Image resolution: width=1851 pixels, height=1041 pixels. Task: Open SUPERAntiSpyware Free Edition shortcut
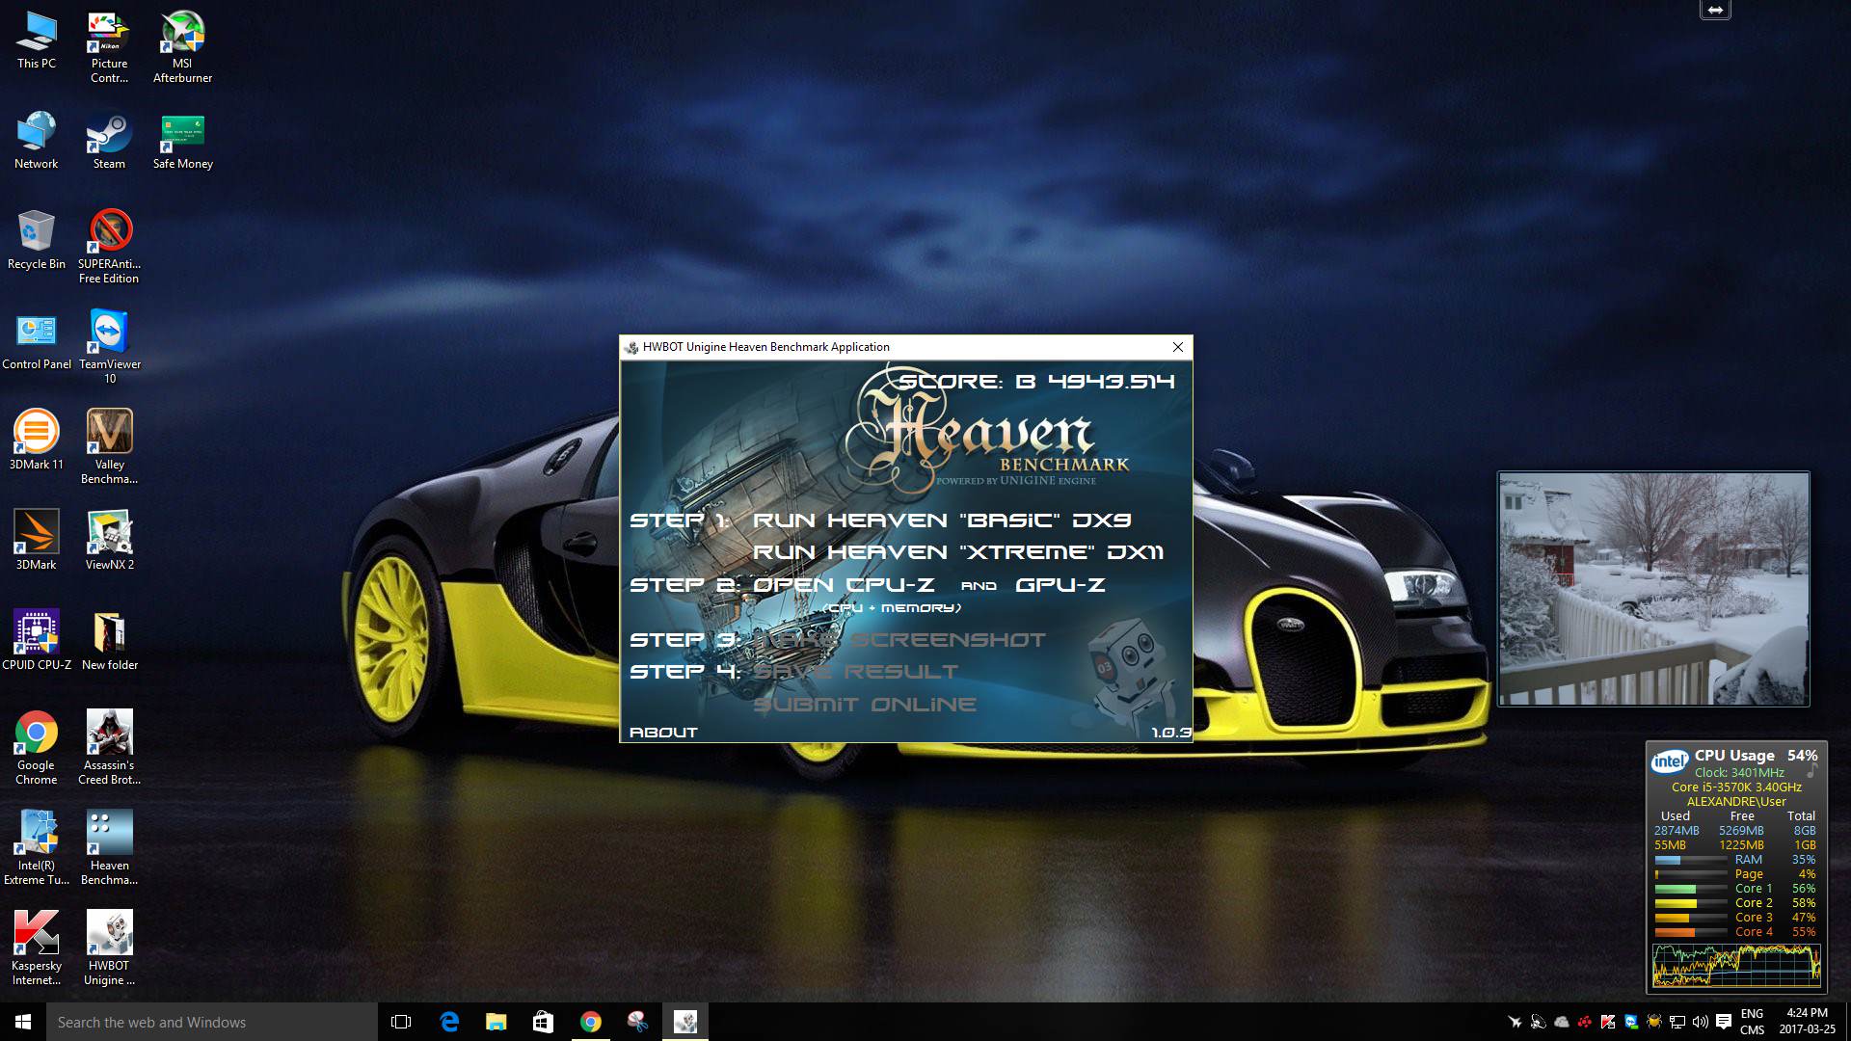click(109, 248)
